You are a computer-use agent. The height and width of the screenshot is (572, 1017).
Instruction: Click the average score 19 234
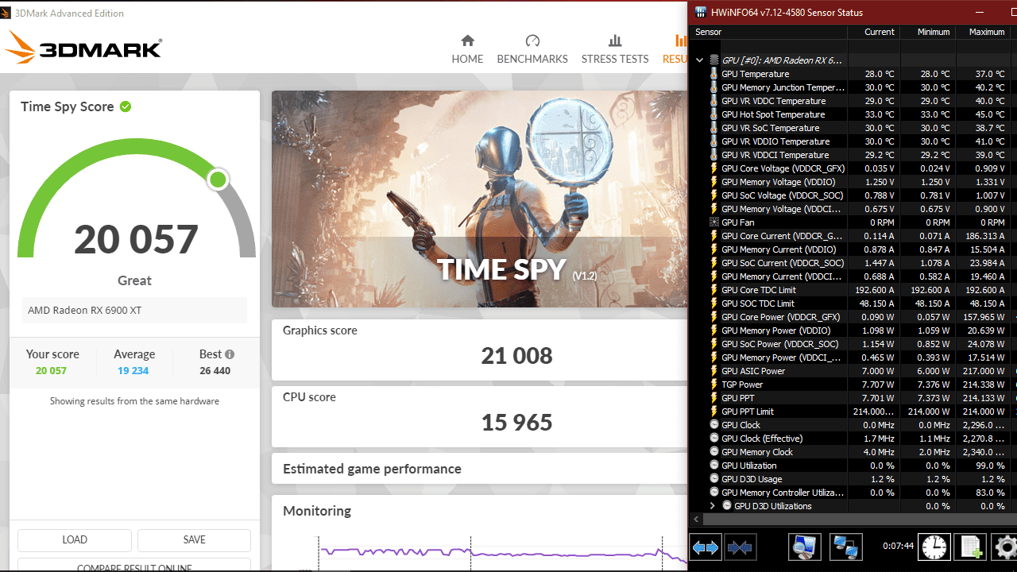click(x=134, y=371)
